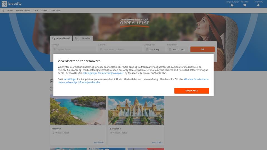267x150 pixels.
Task: Switch to the Hoteller search tab
Action: [86, 38]
